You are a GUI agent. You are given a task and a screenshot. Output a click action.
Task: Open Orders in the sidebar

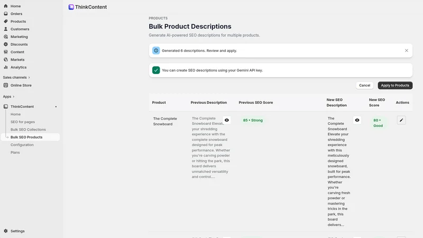(16, 14)
